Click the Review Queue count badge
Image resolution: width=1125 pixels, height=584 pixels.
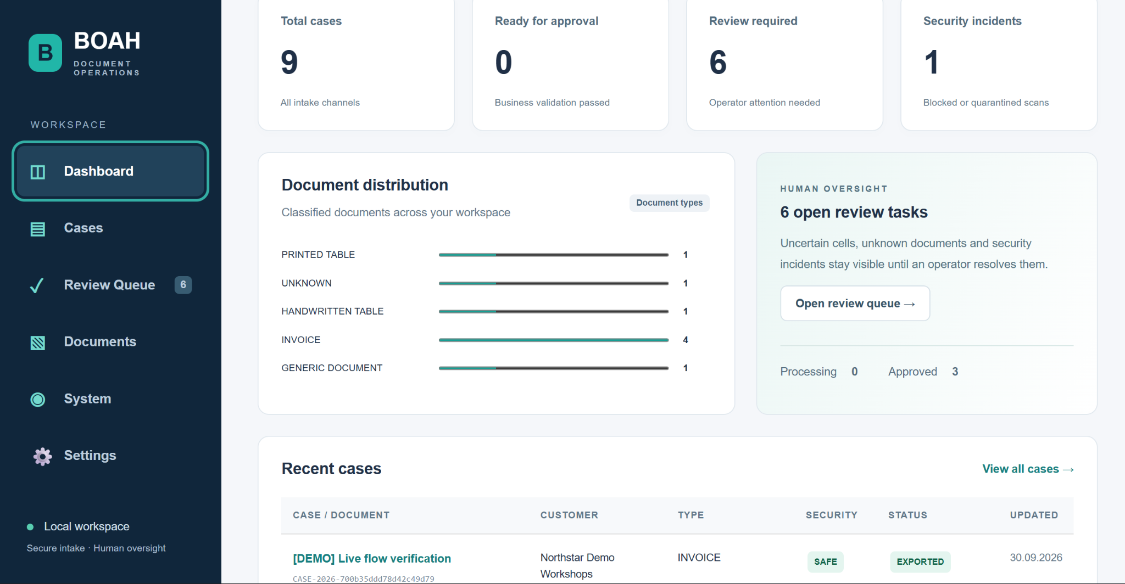(x=183, y=285)
